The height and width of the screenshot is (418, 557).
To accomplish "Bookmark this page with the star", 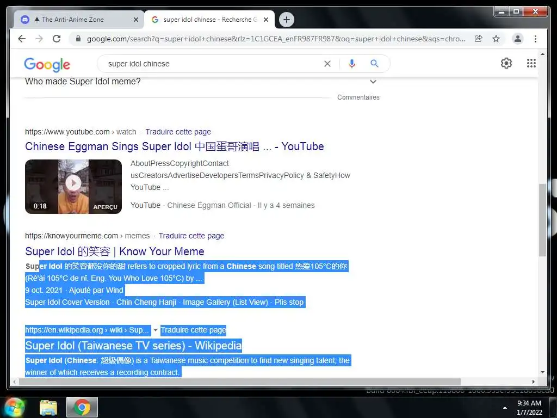I will [x=496, y=39].
